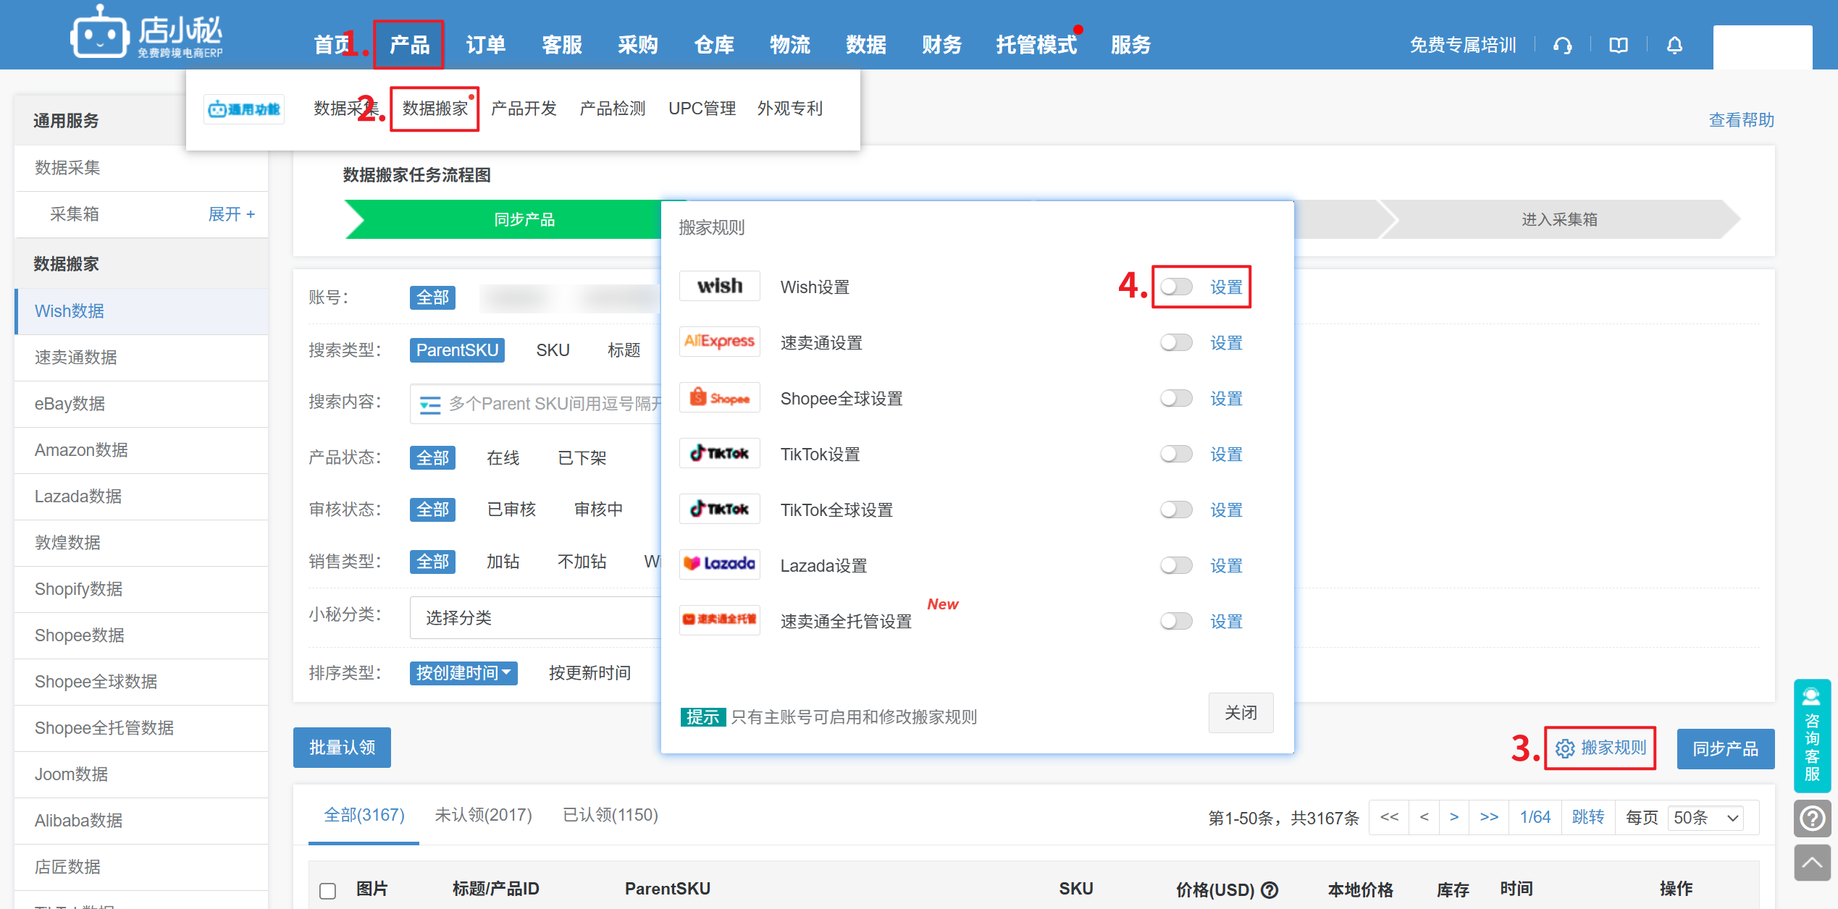The width and height of the screenshot is (1838, 909).
Task: Click the Lazada logo in rules
Action: (x=719, y=565)
